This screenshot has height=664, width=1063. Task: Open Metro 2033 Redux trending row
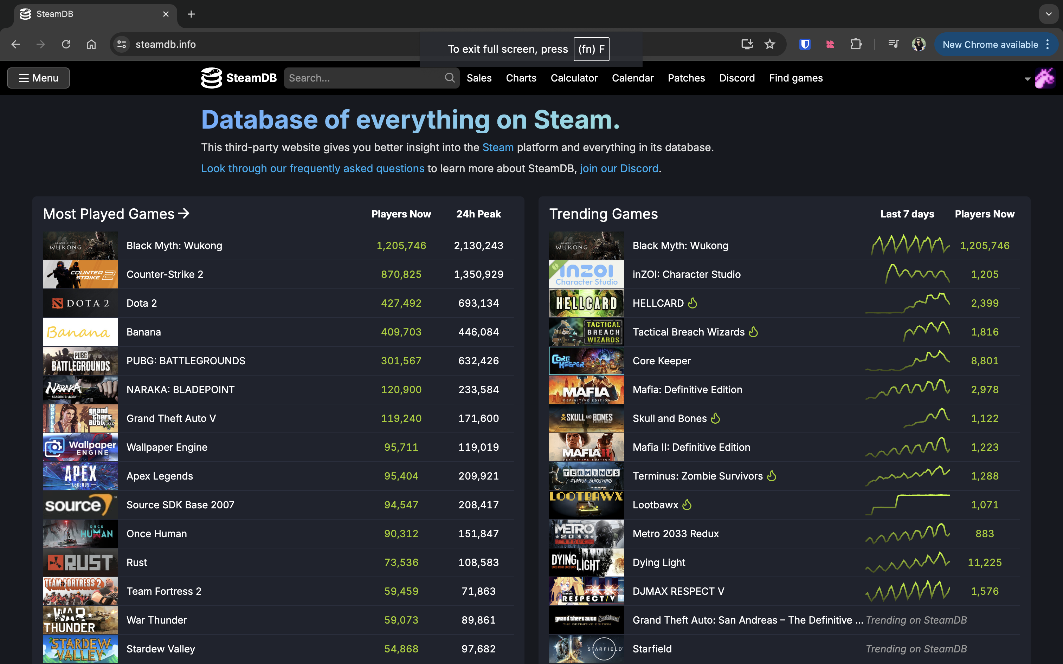785,534
